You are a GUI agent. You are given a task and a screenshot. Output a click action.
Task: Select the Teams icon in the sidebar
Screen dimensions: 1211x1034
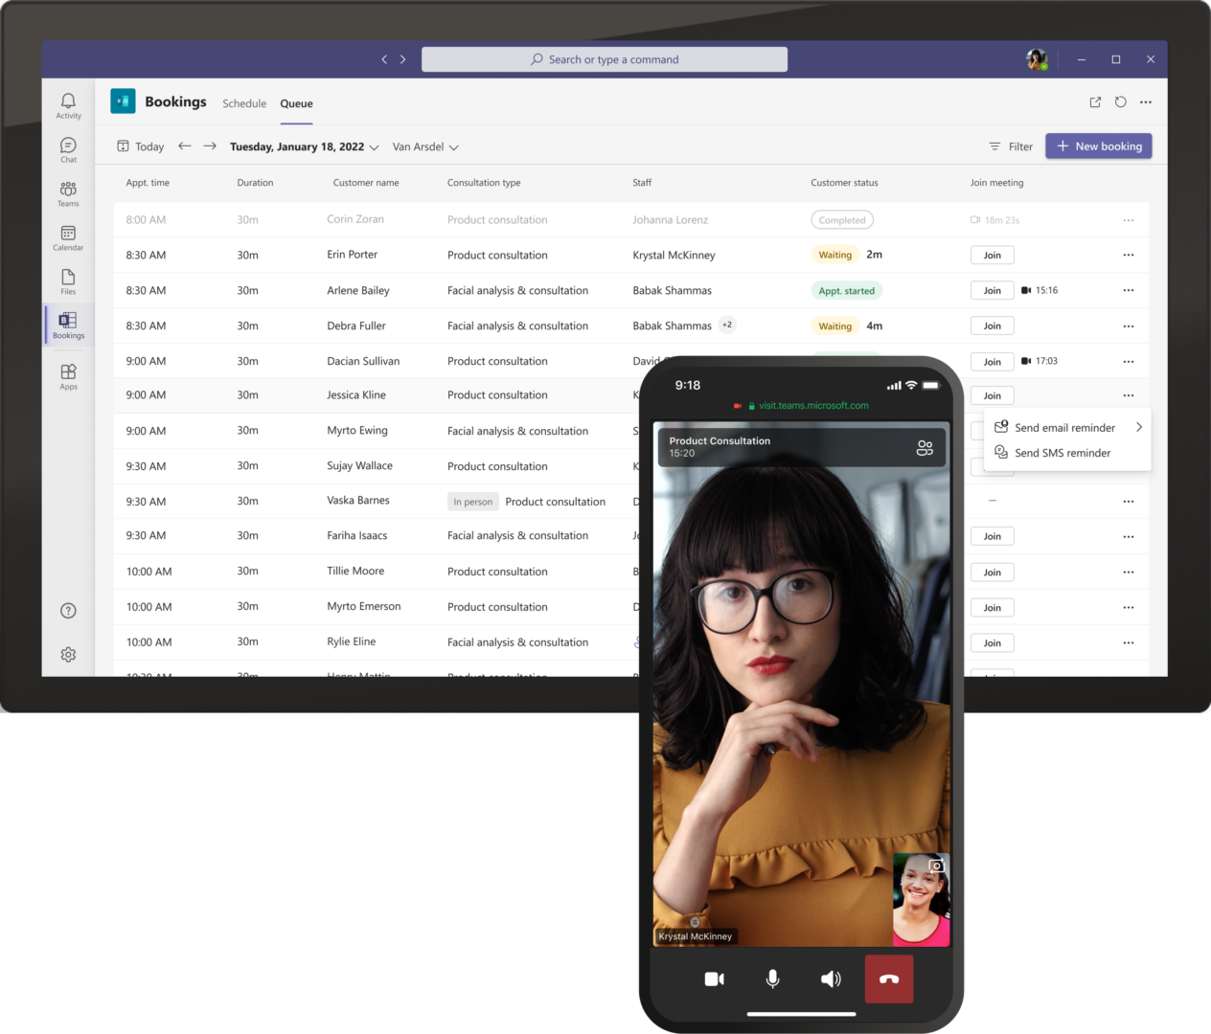tap(68, 191)
